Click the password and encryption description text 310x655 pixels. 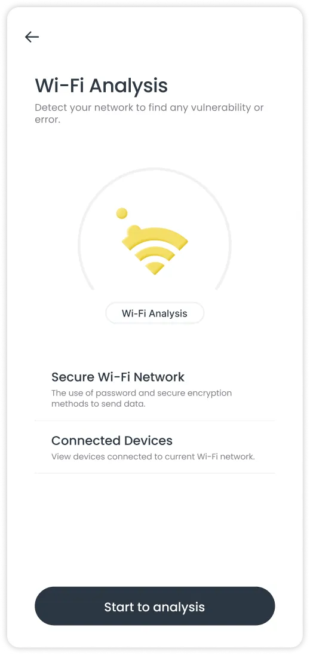click(142, 398)
